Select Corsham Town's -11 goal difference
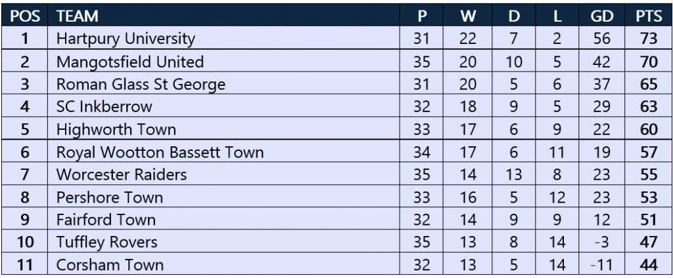This screenshot has width=673, height=278. pos(601,266)
